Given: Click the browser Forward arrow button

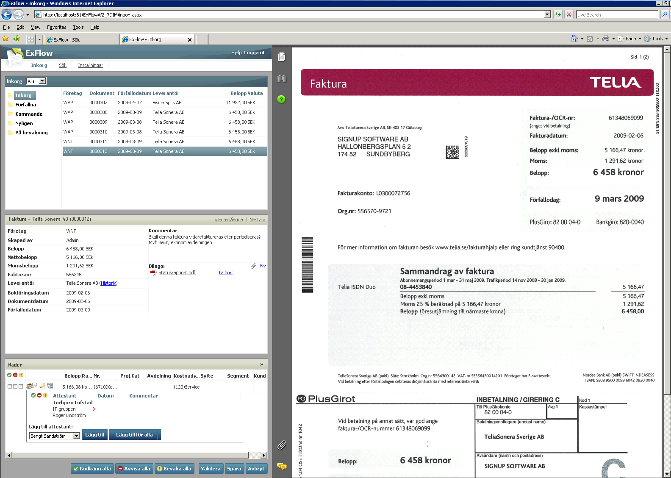Looking at the screenshot, I should (x=18, y=14).
